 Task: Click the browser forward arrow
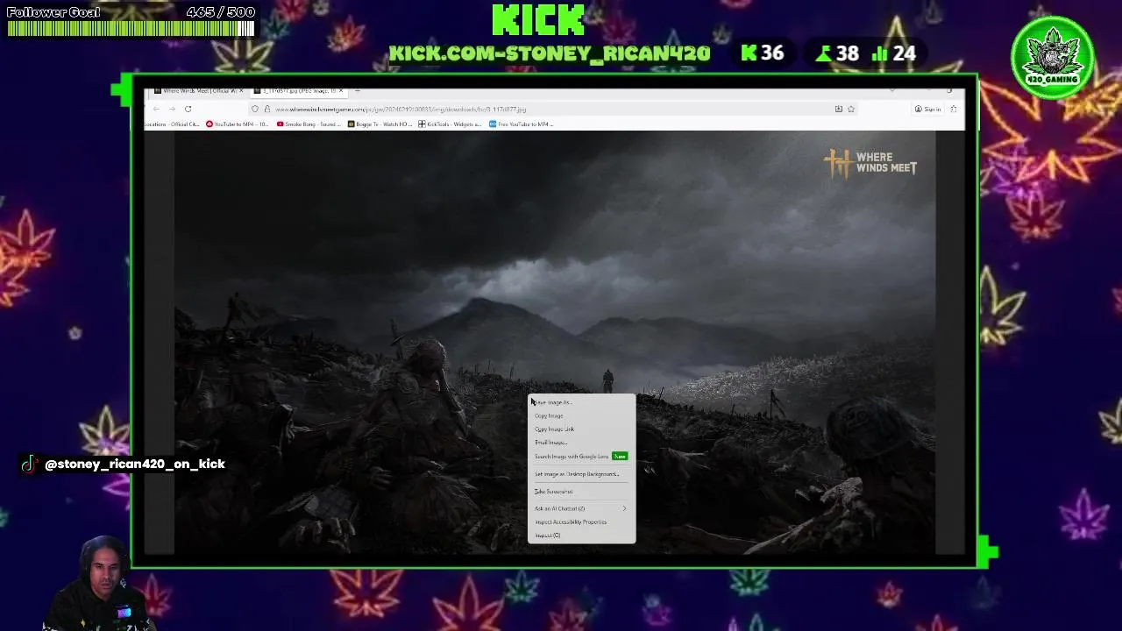[172, 109]
